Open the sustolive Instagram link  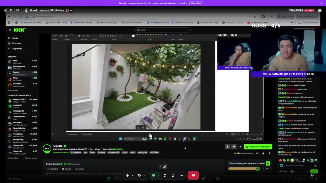click(x=52, y=169)
